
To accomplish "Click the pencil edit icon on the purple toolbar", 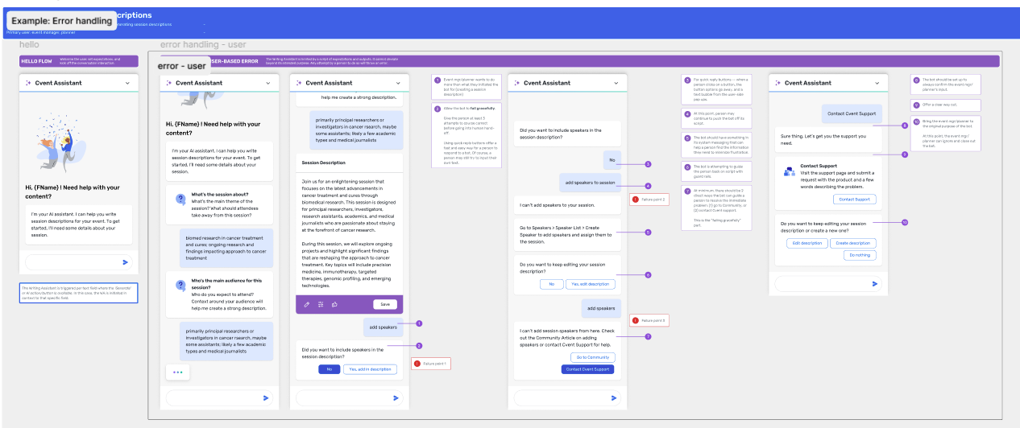I will pos(306,304).
